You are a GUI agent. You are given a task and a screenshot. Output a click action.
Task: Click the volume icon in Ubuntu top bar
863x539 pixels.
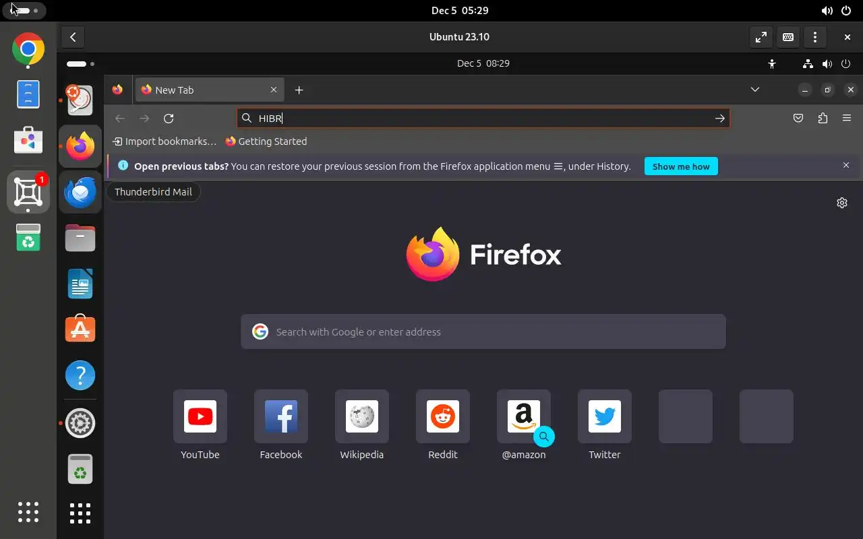tap(827, 64)
